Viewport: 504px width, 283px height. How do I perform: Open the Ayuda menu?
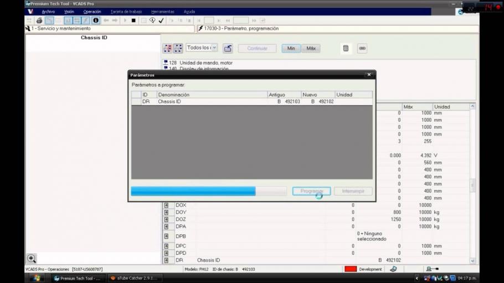click(x=189, y=12)
